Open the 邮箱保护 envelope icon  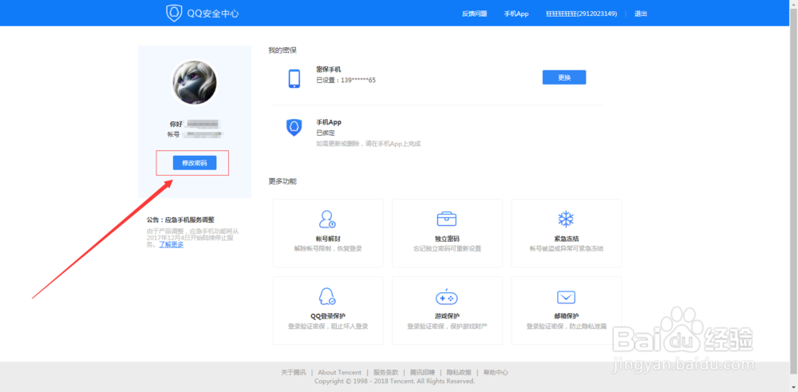point(566,297)
